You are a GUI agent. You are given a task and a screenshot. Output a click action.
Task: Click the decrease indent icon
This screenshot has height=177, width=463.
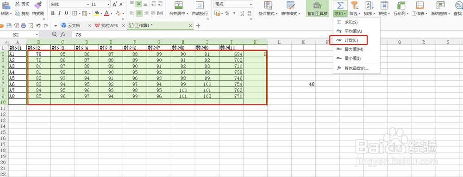coord(154,4)
